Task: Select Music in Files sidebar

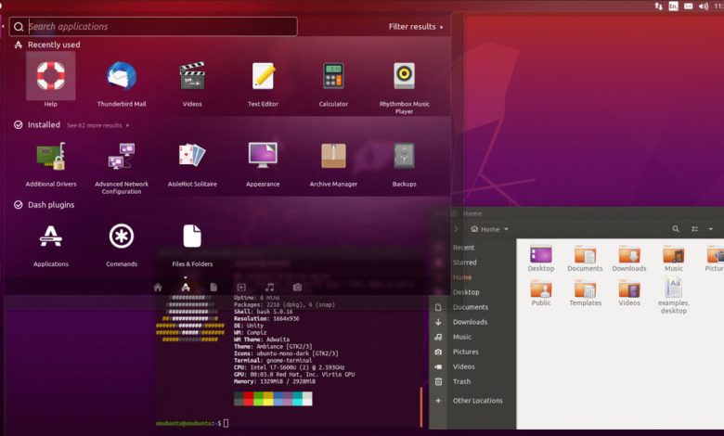Action: pyautogui.click(x=461, y=337)
